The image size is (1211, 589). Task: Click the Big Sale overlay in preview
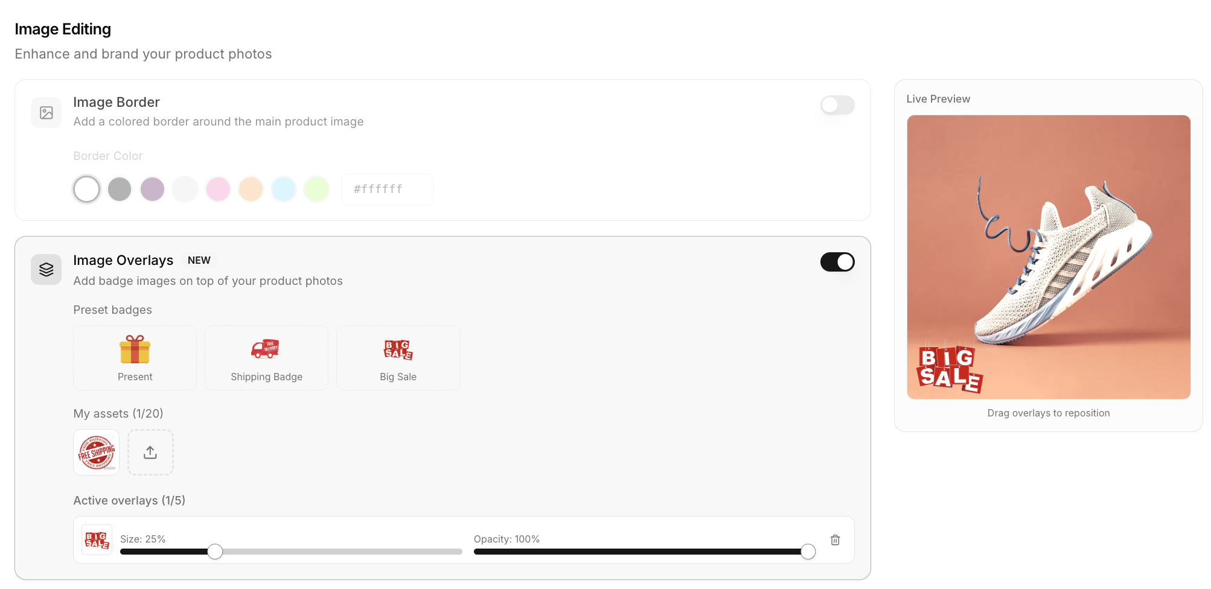pos(950,369)
